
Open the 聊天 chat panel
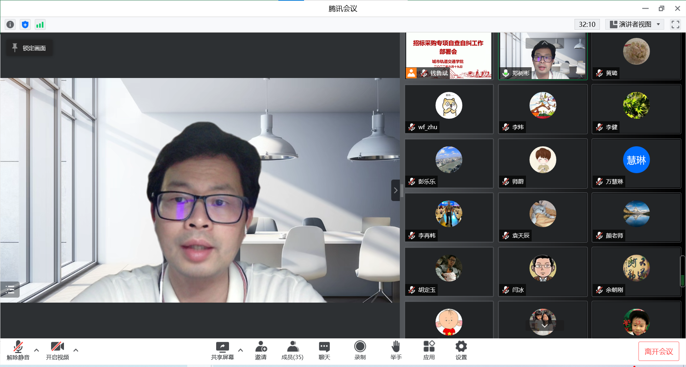(324, 350)
